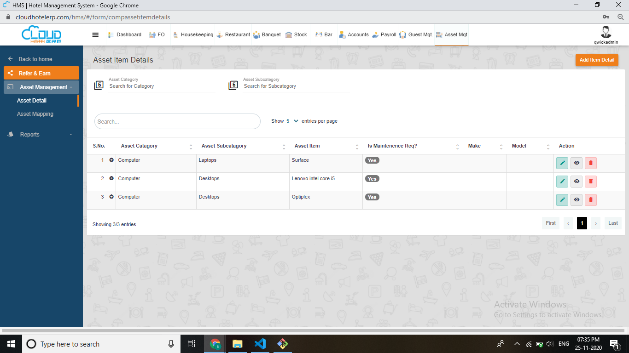Expand row 1 with the plus icon
This screenshot has width=629, height=353.
111,160
